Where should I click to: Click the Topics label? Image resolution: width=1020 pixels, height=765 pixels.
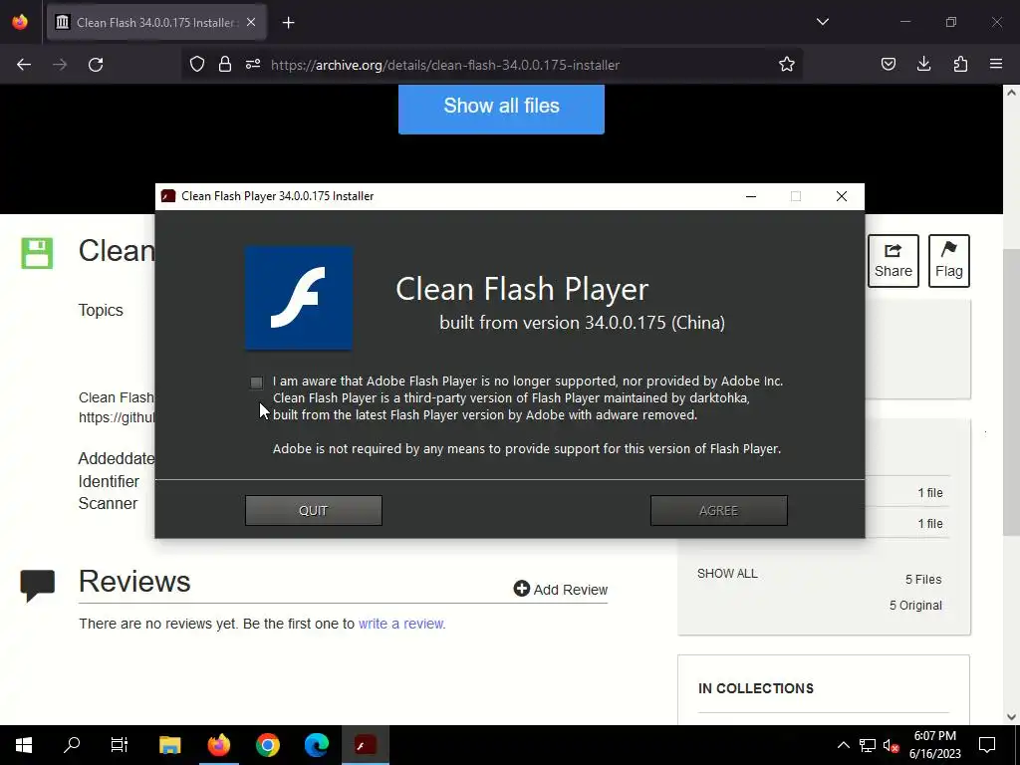click(101, 311)
